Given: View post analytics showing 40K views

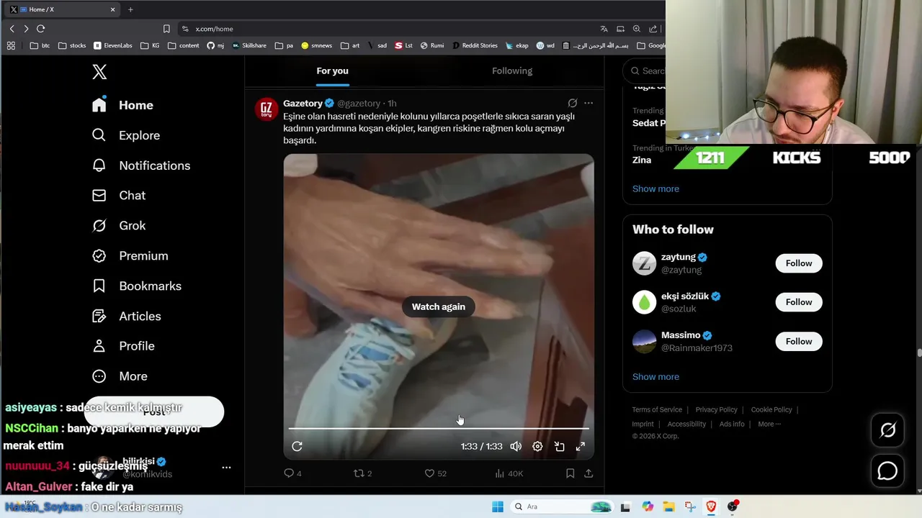Looking at the screenshot, I should (x=509, y=473).
